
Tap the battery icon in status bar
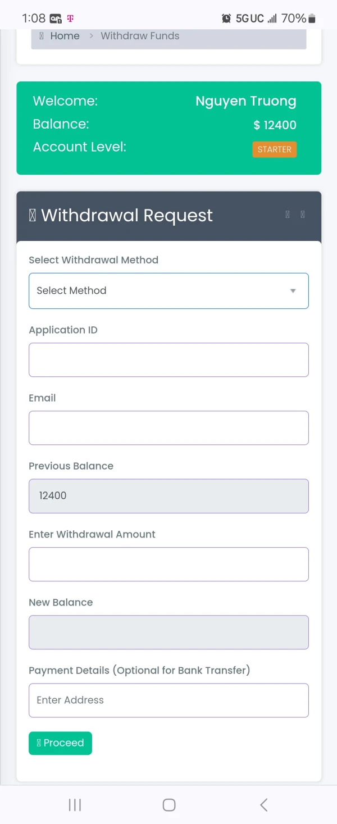coord(312,19)
